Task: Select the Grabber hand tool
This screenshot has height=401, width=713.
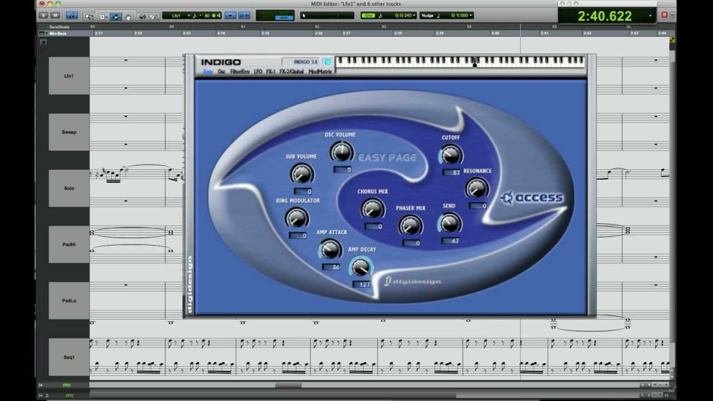Action: click(128, 17)
